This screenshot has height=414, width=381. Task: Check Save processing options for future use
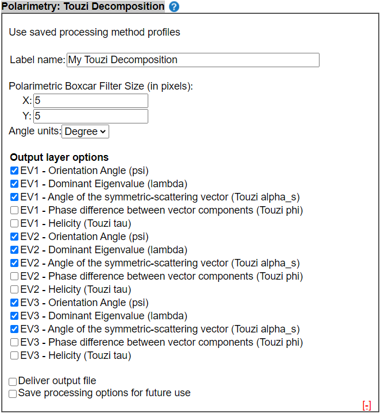click(13, 394)
